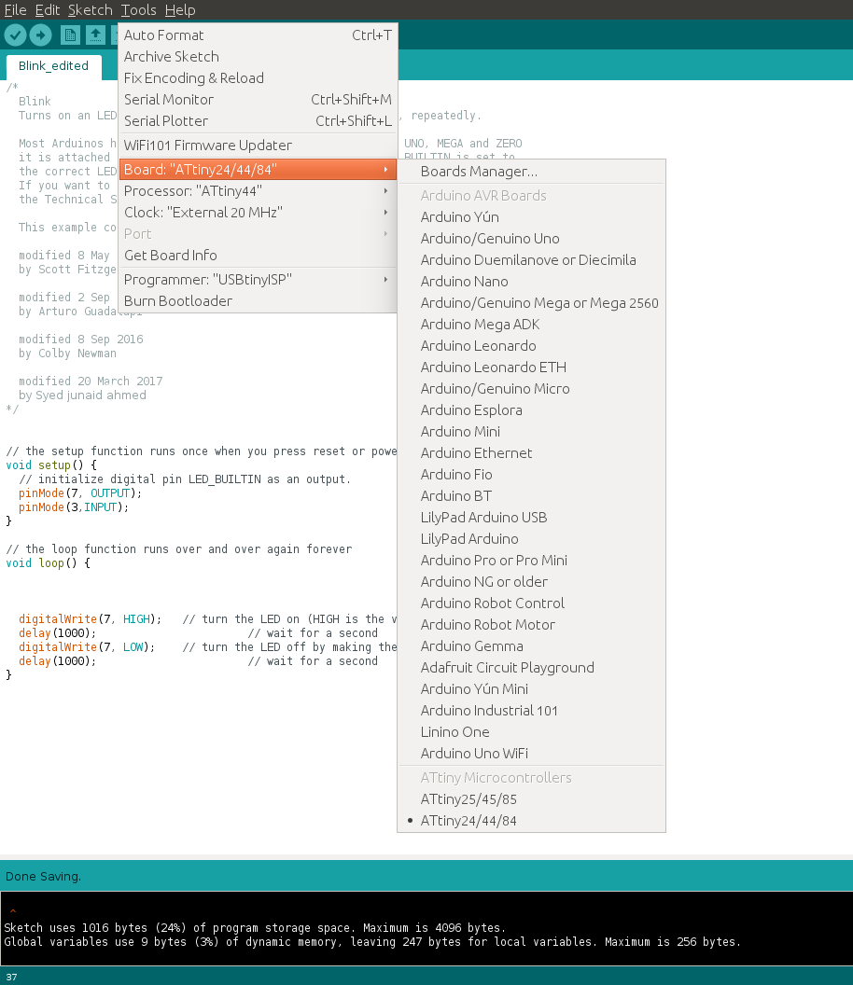Open the Sketch menu
Image resolution: width=853 pixels, height=985 pixels.
pos(89,10)
